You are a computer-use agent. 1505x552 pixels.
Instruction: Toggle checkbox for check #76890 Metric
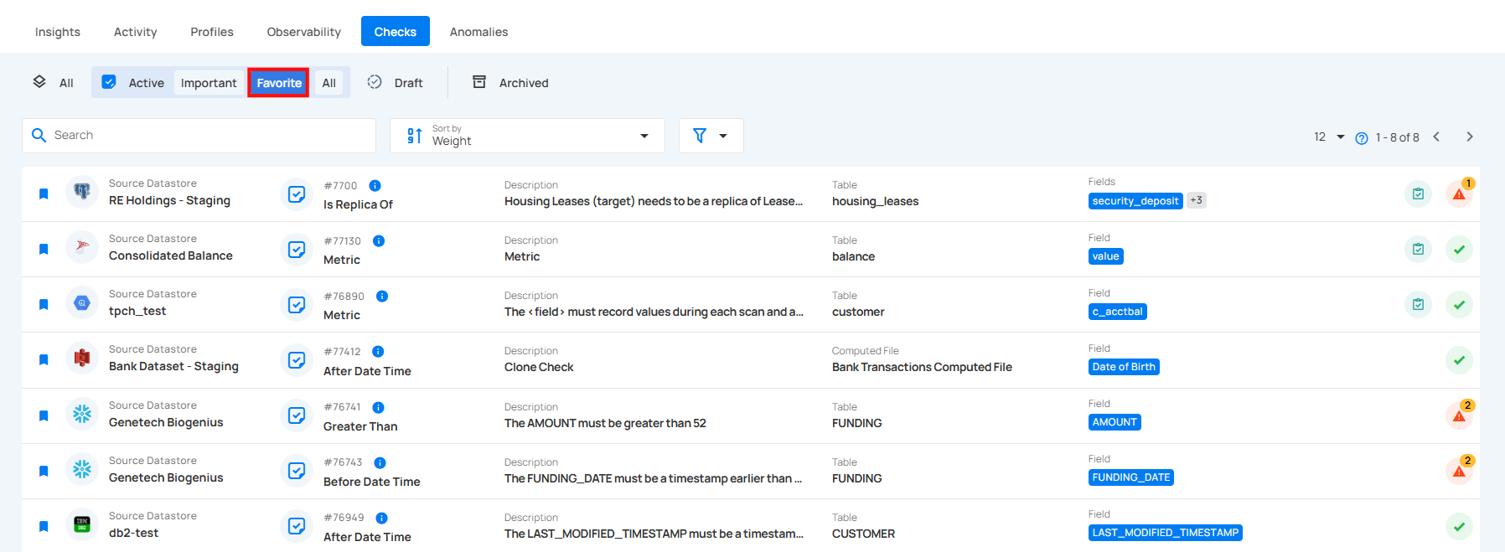tap(297, 305)
